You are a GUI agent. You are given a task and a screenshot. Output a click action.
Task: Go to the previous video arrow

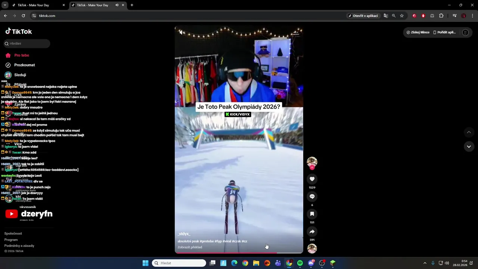tap(469, 132)
